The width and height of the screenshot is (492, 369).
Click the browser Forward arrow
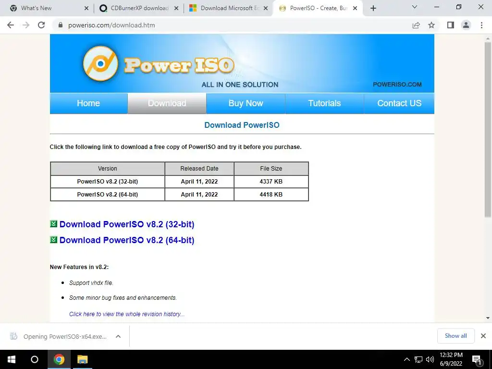coord(26,25)
